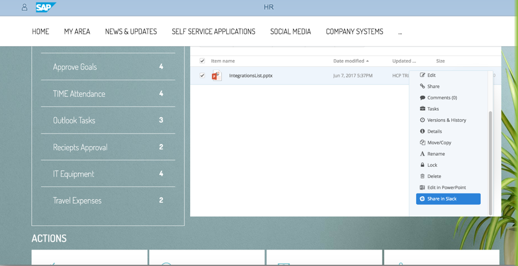The image size is (518, 266).
Task: Open the Self Service Applications menu
Action: [x=213, y=32]
